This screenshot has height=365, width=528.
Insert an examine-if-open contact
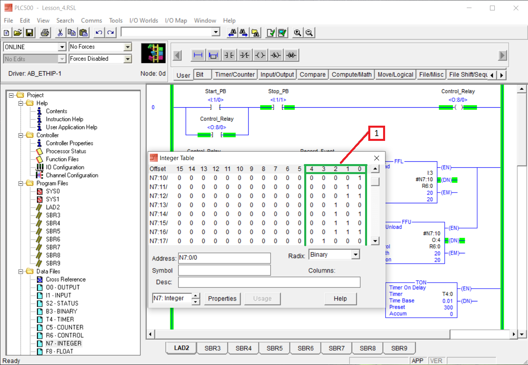pos(245,55)
